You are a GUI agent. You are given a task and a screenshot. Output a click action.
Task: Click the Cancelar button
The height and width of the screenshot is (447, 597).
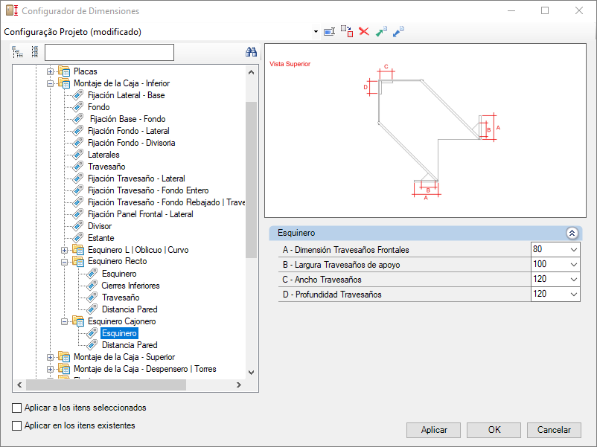(554, 430)
